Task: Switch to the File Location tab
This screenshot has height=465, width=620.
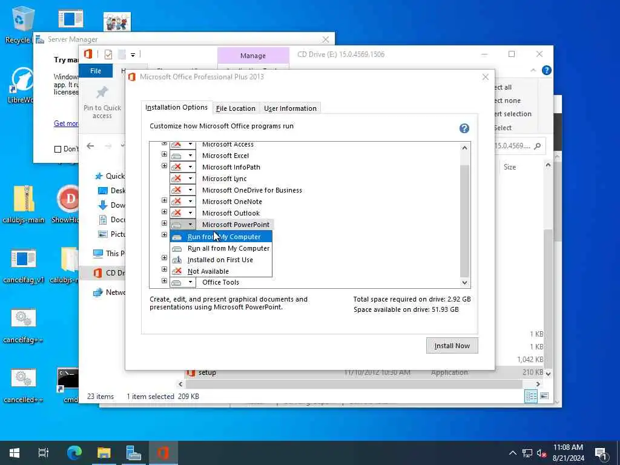Action: [236, 108]
